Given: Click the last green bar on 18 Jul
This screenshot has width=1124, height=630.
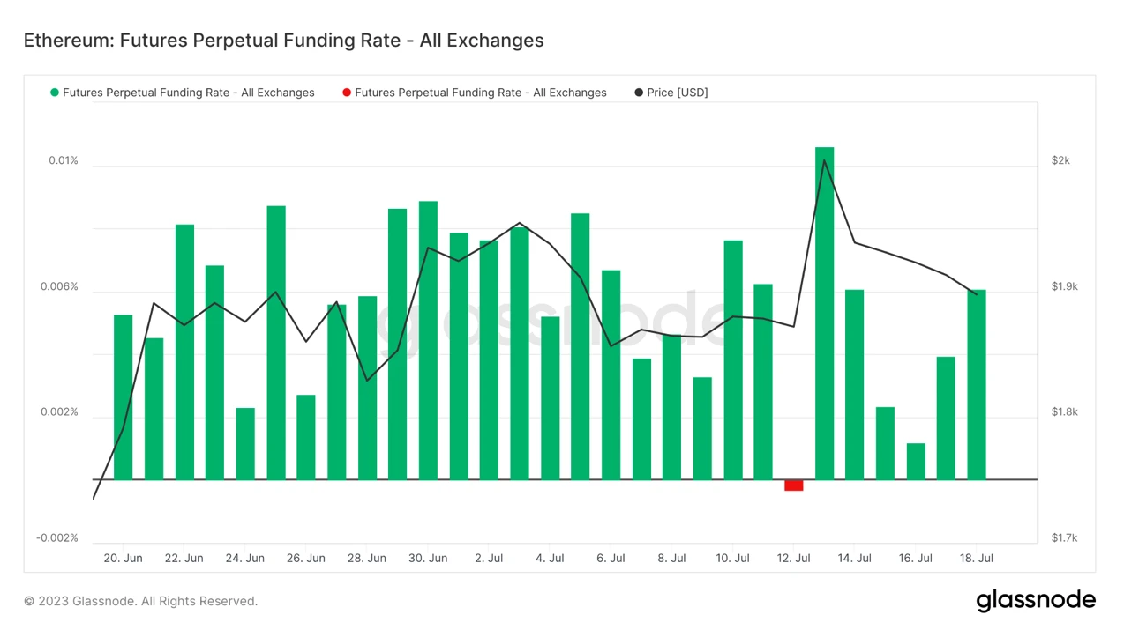Looking at the screenshot, I should click(977, 384).
